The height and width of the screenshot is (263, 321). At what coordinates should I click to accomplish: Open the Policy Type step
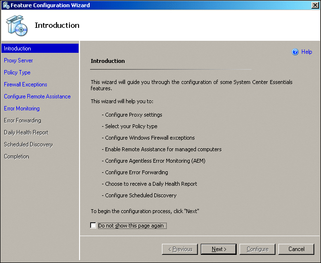click(17, 72)
